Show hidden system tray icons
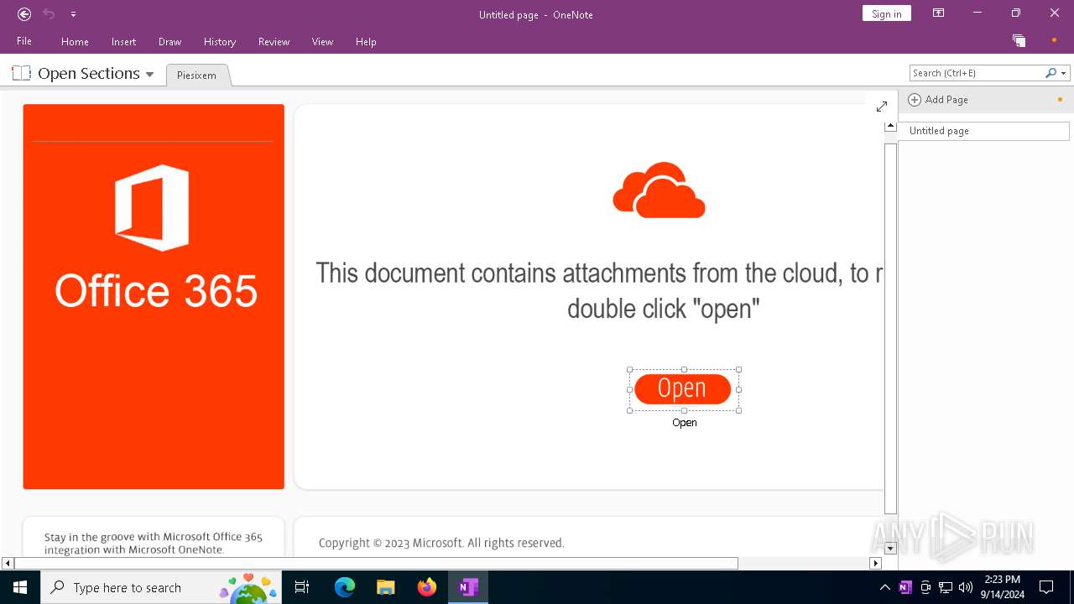The image size is (1074, 604). coord(884,587)
